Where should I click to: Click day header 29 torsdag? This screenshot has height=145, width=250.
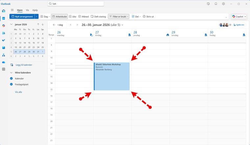click(x=175, y=34)
